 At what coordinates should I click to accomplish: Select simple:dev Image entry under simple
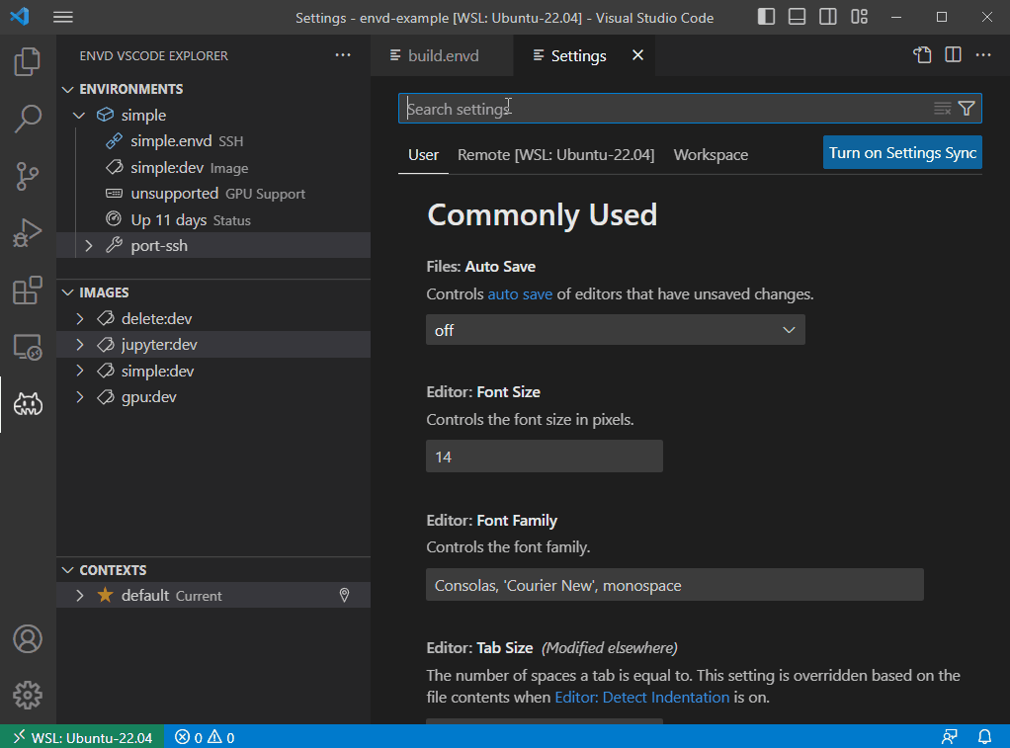tap(213, 168)
